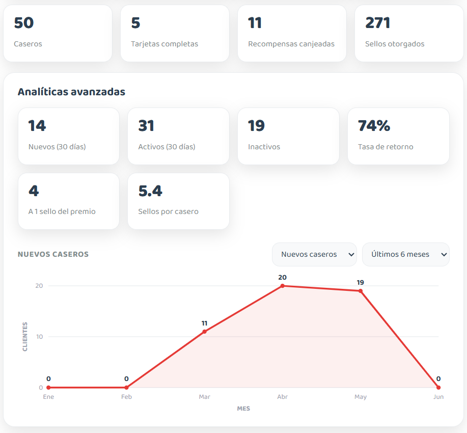Click the Sellos por casero card

coord(178,201)
